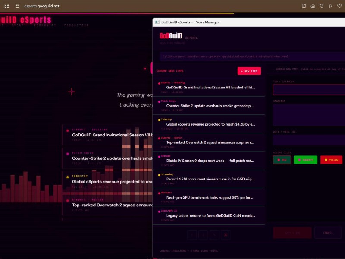Click the red X delete item icon
This screenshot has height=259, width=345.
coord(226,235)
